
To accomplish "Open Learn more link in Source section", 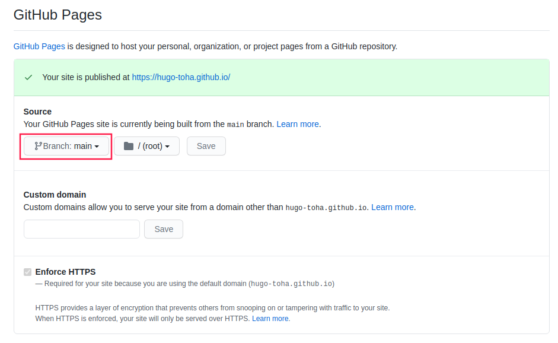I will 298,124.
